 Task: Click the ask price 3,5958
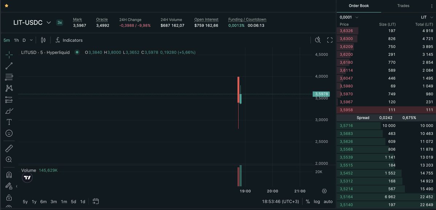coord(346,110)
